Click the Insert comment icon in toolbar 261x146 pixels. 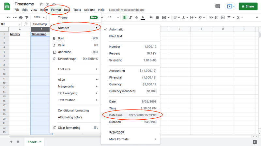217,18
